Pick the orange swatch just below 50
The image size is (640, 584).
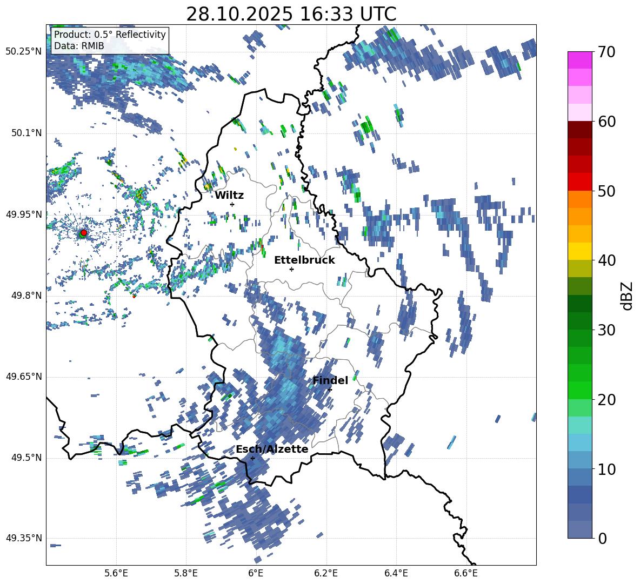pos(579,199)
